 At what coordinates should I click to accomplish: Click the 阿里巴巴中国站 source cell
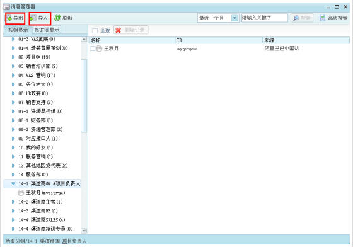(x=282, y=49)
